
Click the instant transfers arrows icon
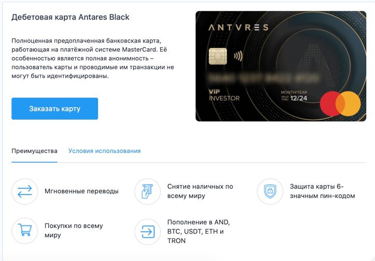[25, 191]
